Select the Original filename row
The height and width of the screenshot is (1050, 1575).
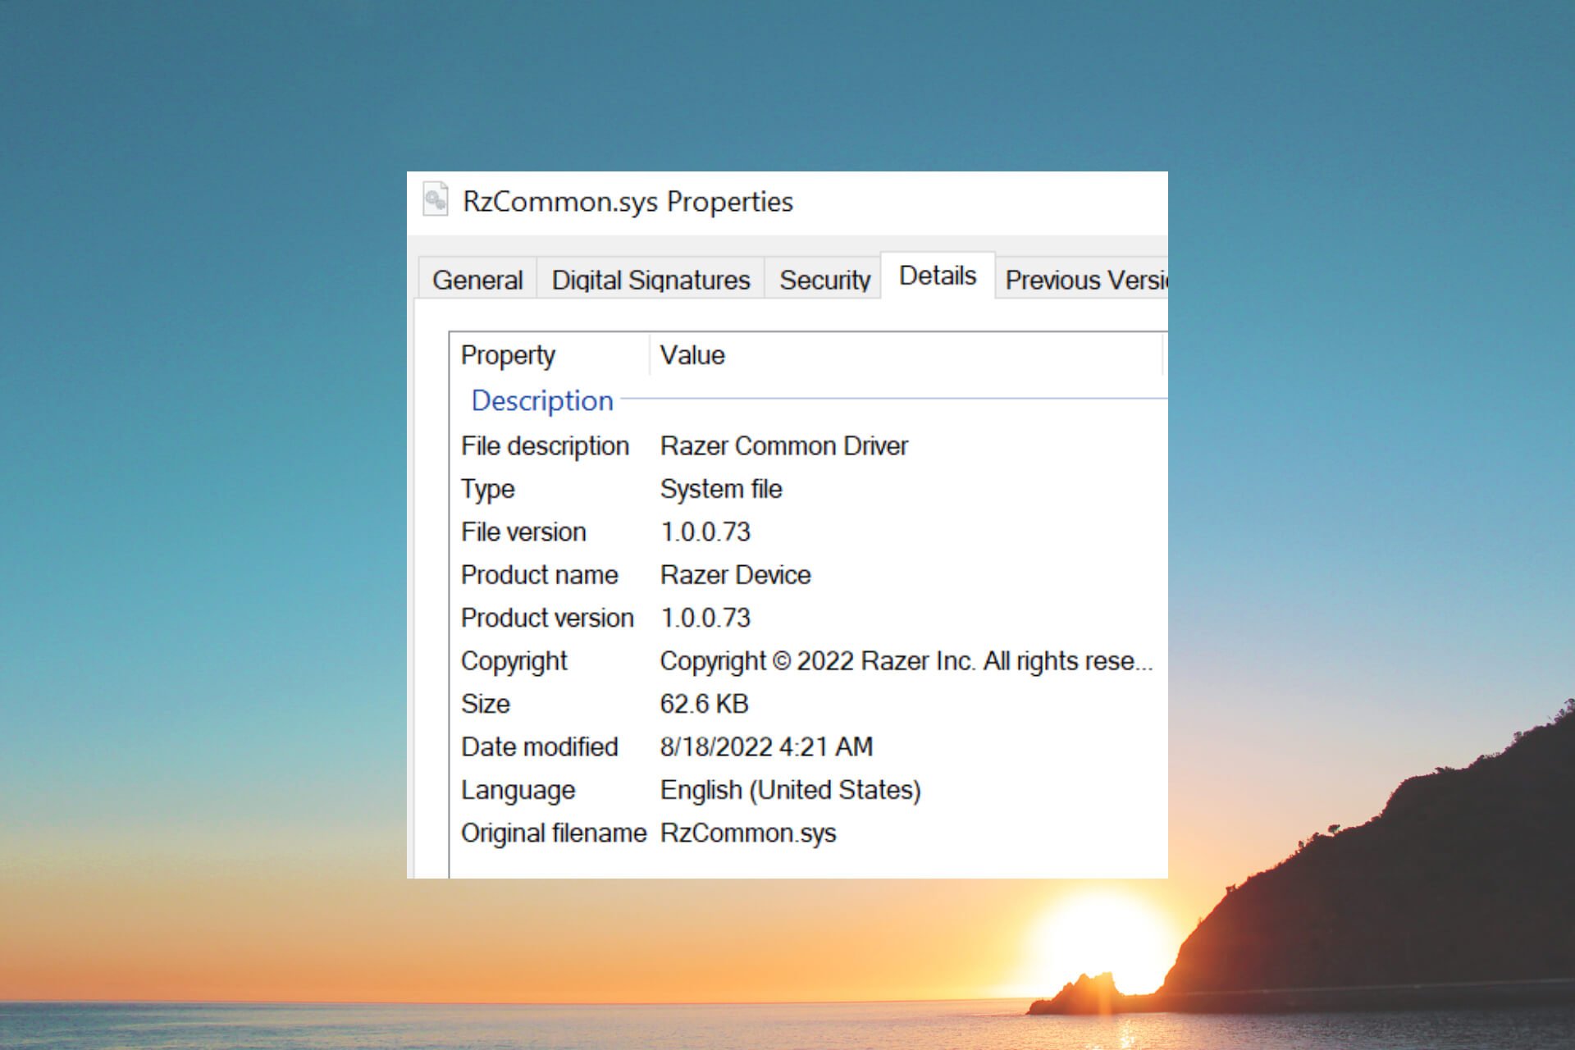click(554, 833)
